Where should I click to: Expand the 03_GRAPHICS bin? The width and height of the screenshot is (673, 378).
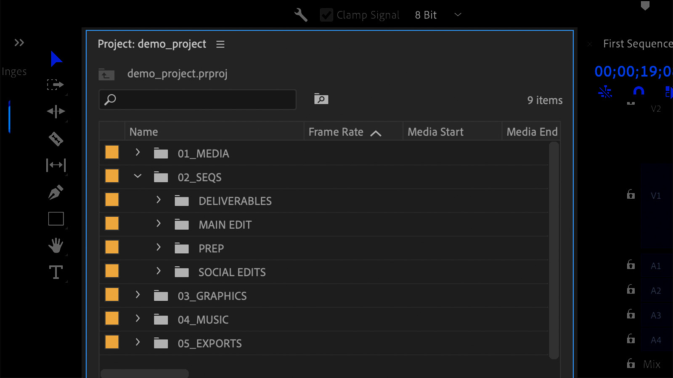point(138,295)
